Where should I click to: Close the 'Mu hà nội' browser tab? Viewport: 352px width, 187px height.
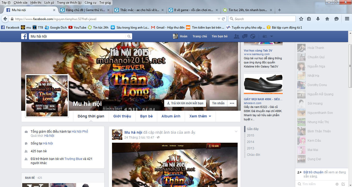(54, 10)
